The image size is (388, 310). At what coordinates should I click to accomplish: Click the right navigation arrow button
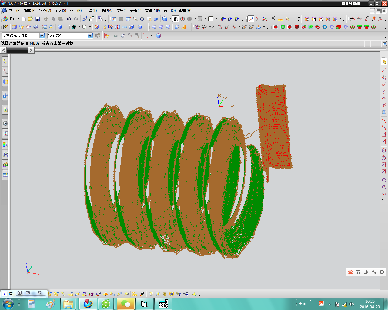[31, 50]
